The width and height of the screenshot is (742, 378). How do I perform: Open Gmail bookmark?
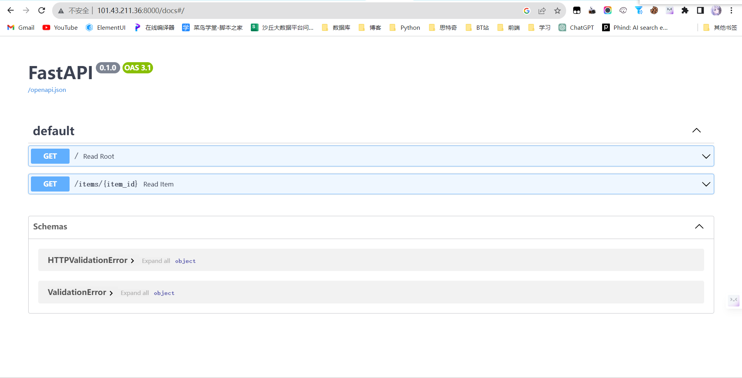pyautogui.click(x=21, y=27)
